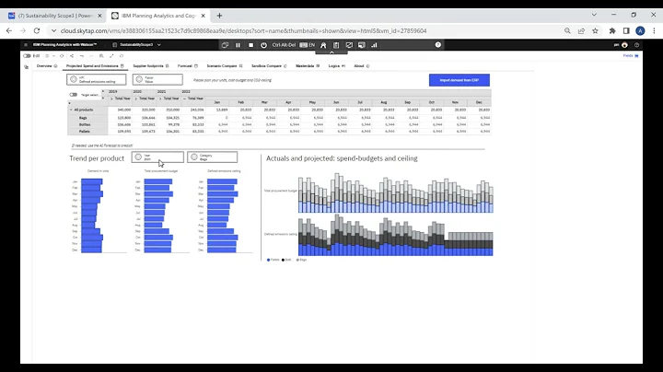The width and height of the screenshot is (663, 372).
Task: Open the Scenario Compare tab
Action: coord(225,66)
